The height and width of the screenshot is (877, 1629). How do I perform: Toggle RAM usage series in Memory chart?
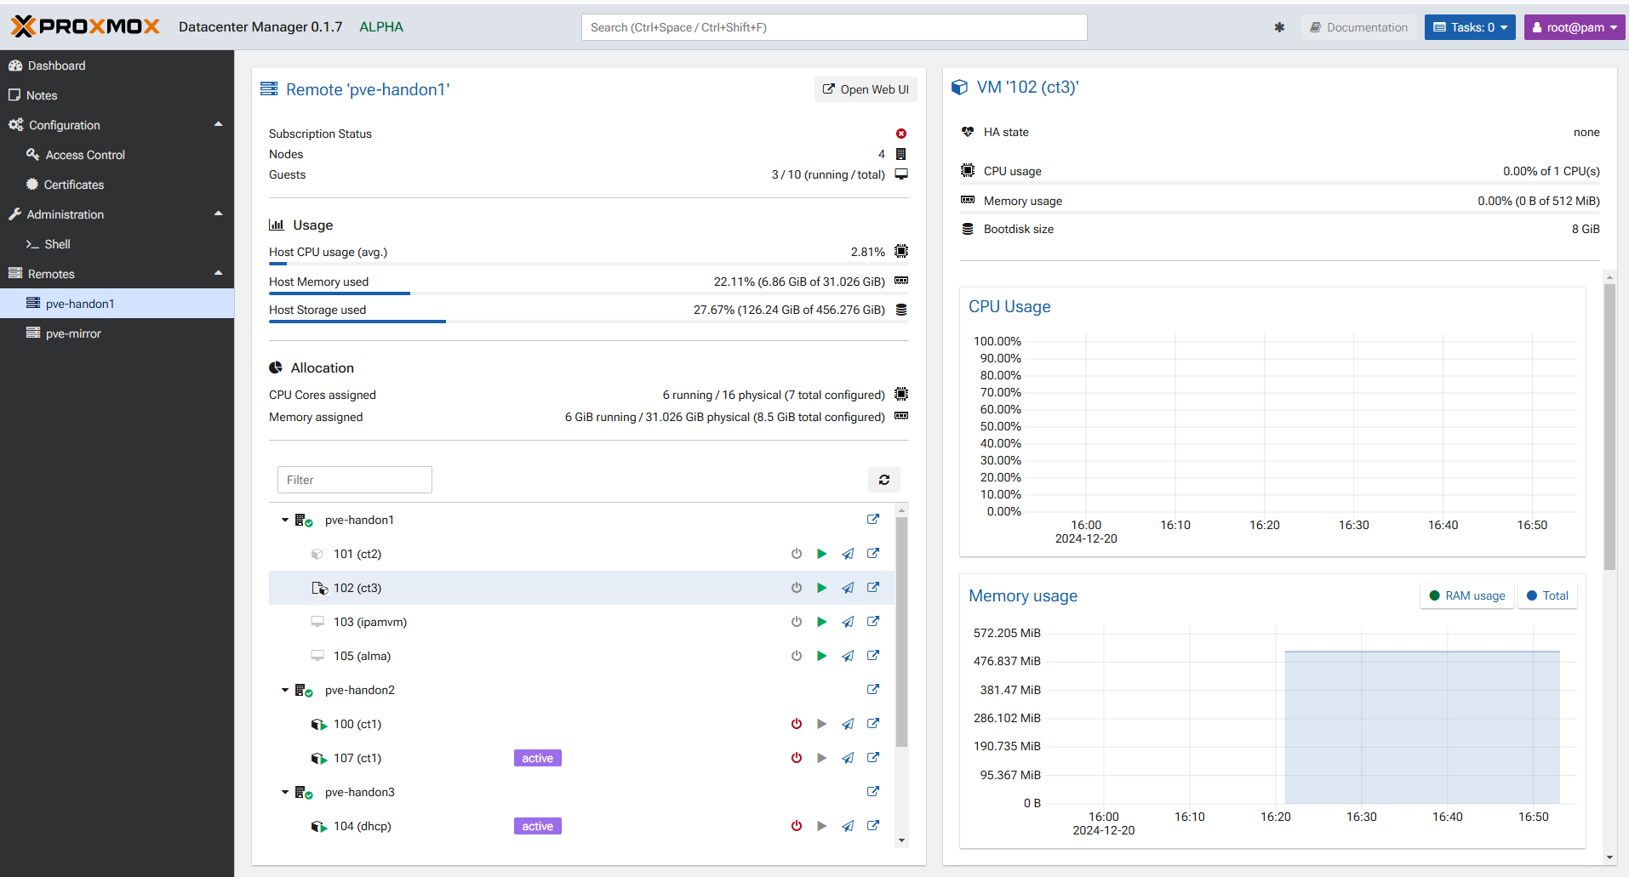1467,595
